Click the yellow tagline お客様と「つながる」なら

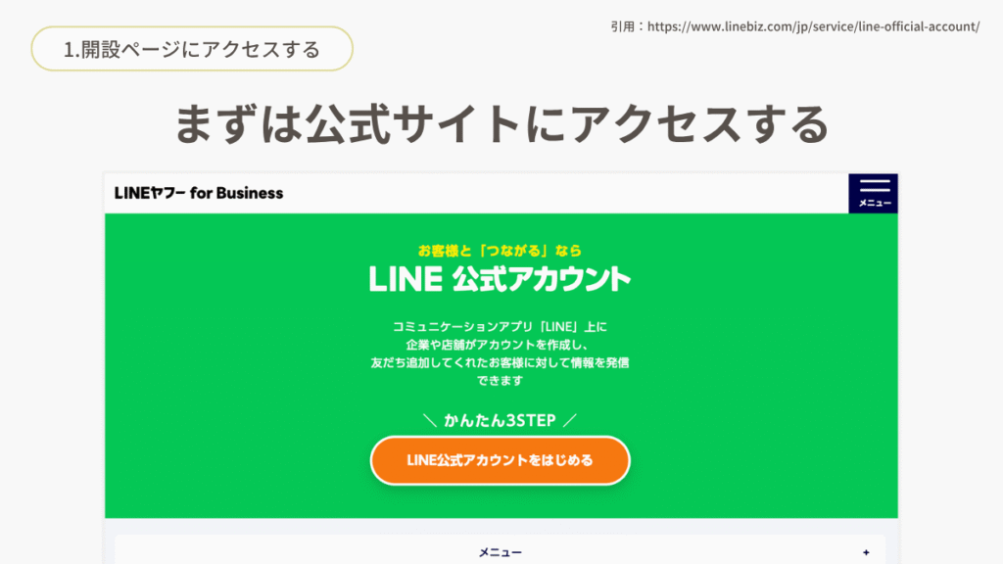click(x=500, y=251)
